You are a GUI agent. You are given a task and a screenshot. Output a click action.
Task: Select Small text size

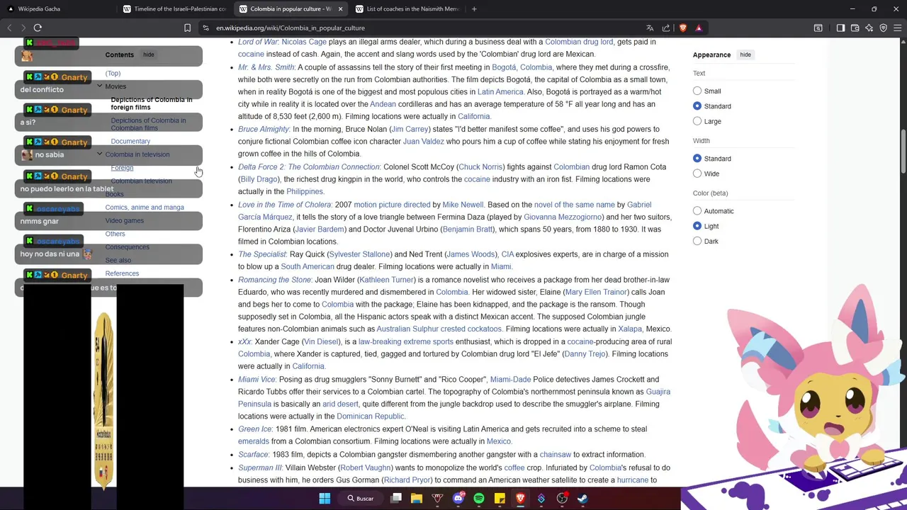(697, 91)
